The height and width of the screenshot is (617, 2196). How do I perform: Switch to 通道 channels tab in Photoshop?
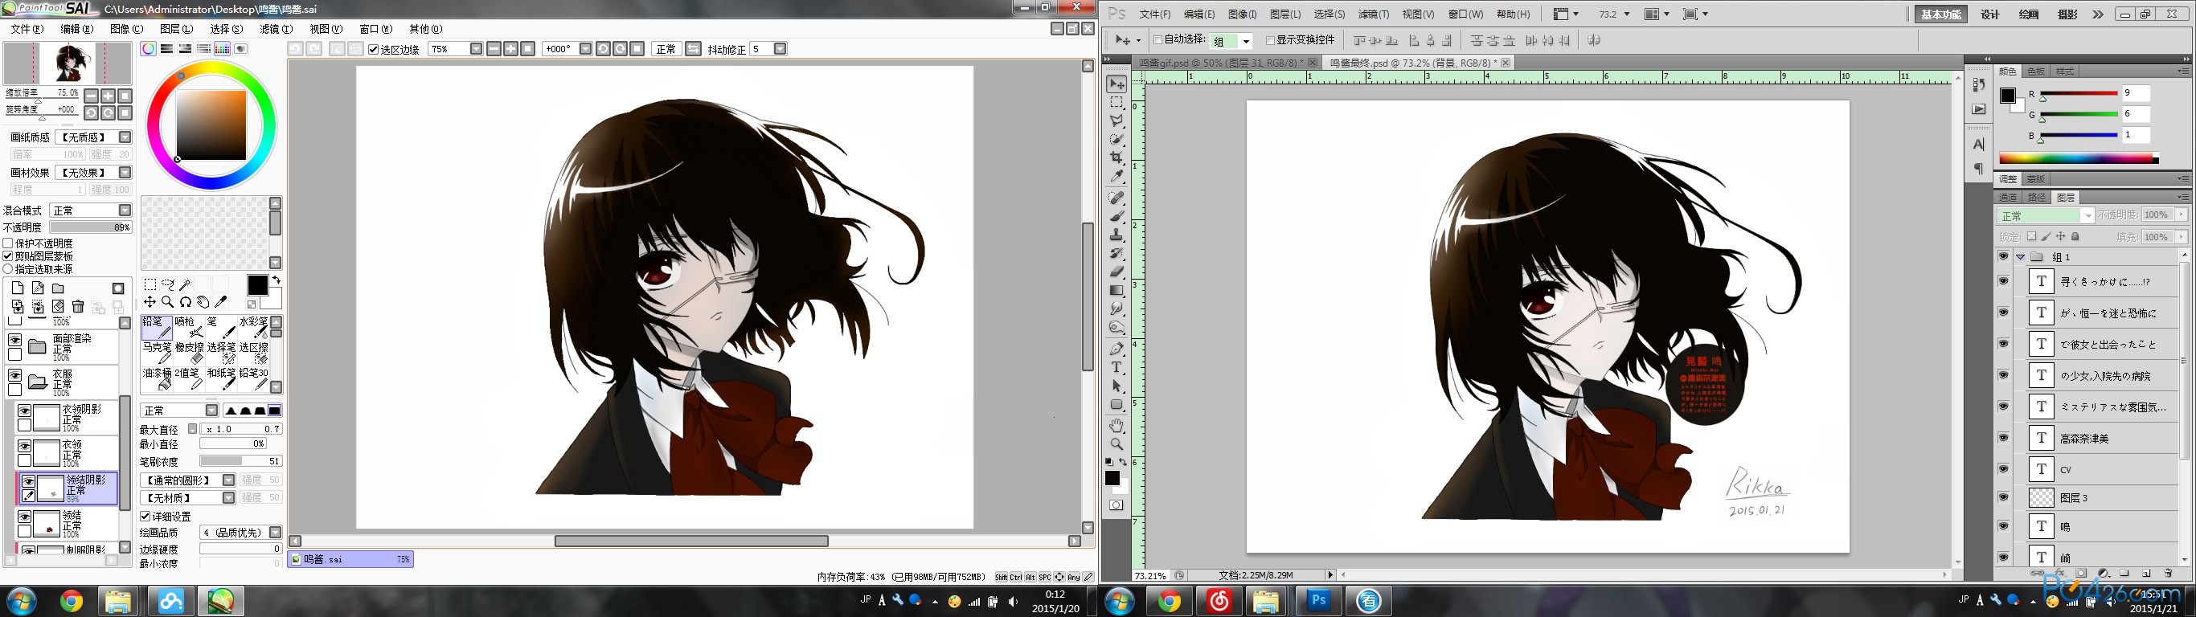tap(2008, 198)
